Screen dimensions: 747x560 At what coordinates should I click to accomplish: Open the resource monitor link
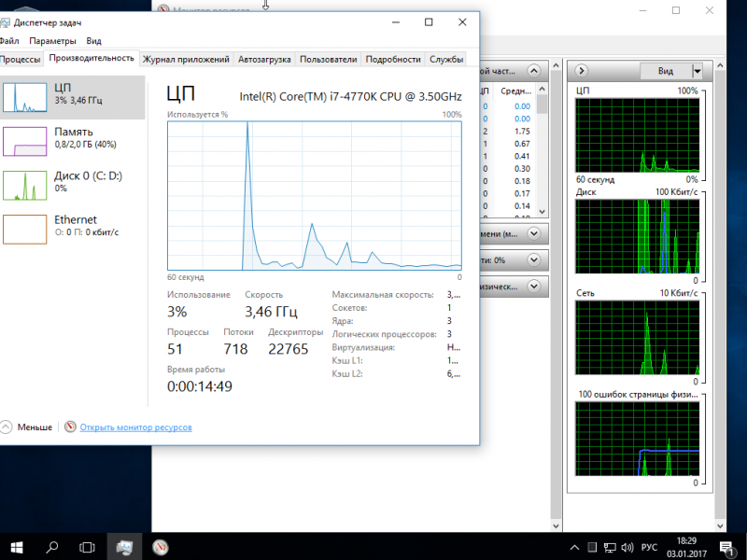(135, 427)
